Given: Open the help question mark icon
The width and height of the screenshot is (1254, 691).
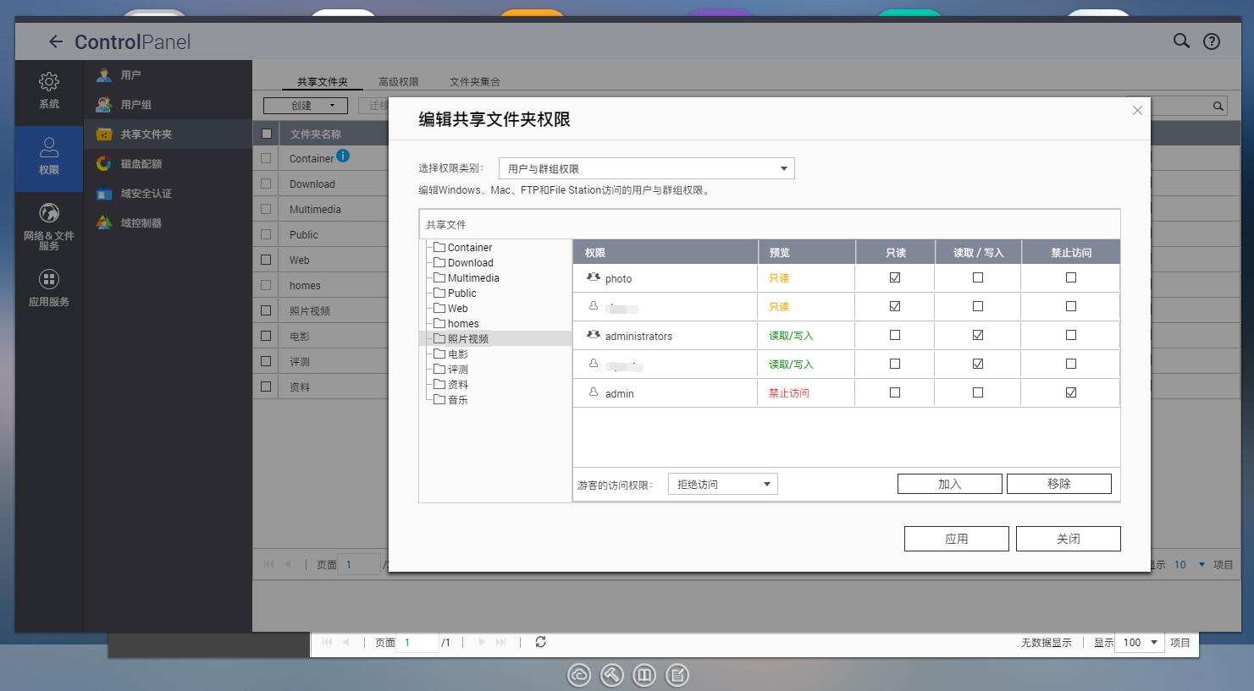Looking at the screenshot, I should coord(1211,41).
